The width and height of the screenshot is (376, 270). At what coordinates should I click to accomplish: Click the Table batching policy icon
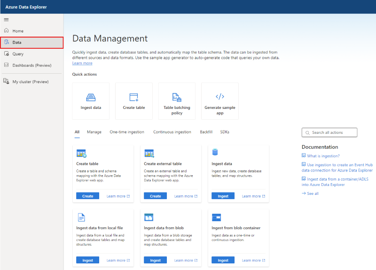[177, 97]
